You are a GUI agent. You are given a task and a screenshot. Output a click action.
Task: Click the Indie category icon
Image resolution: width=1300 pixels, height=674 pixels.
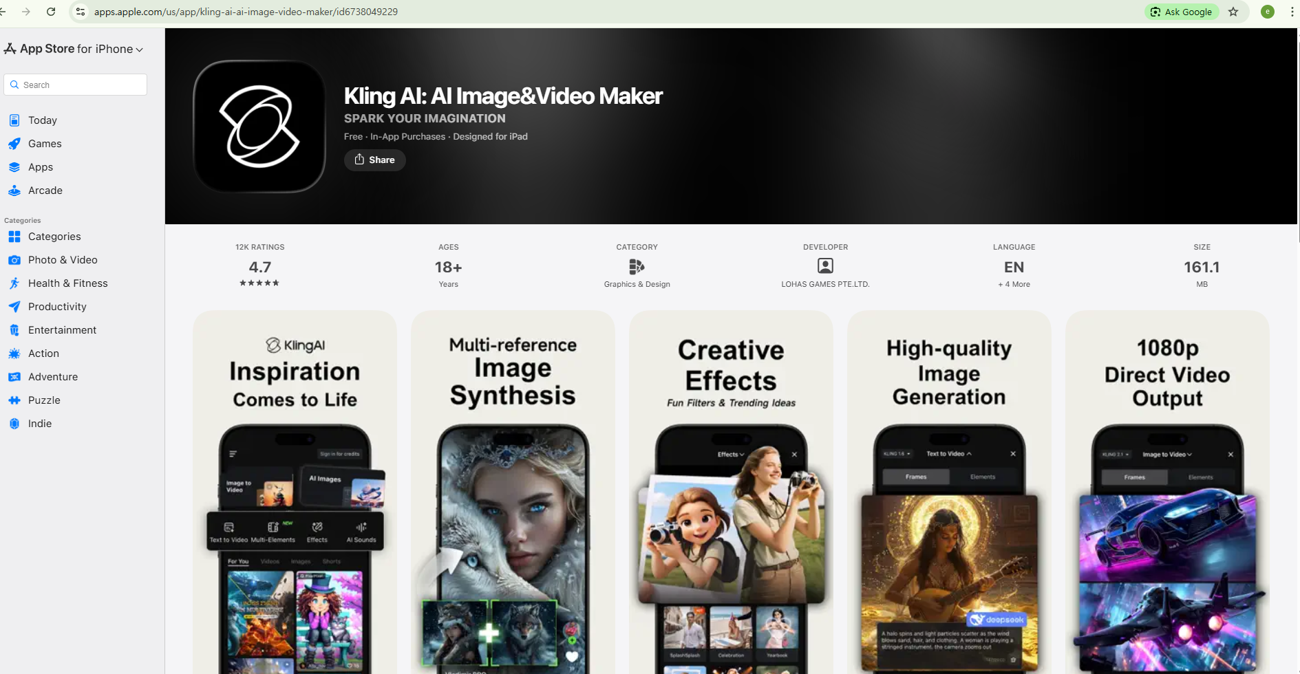click(x=14, y=424)
